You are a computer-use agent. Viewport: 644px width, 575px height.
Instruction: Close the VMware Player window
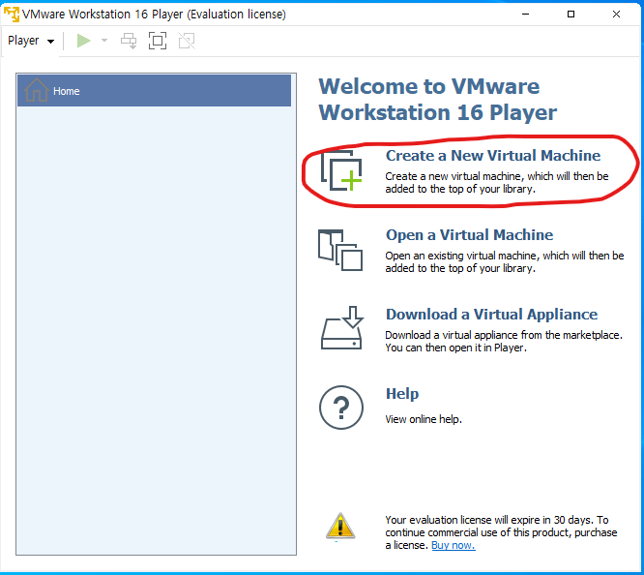tap(617, 14)
